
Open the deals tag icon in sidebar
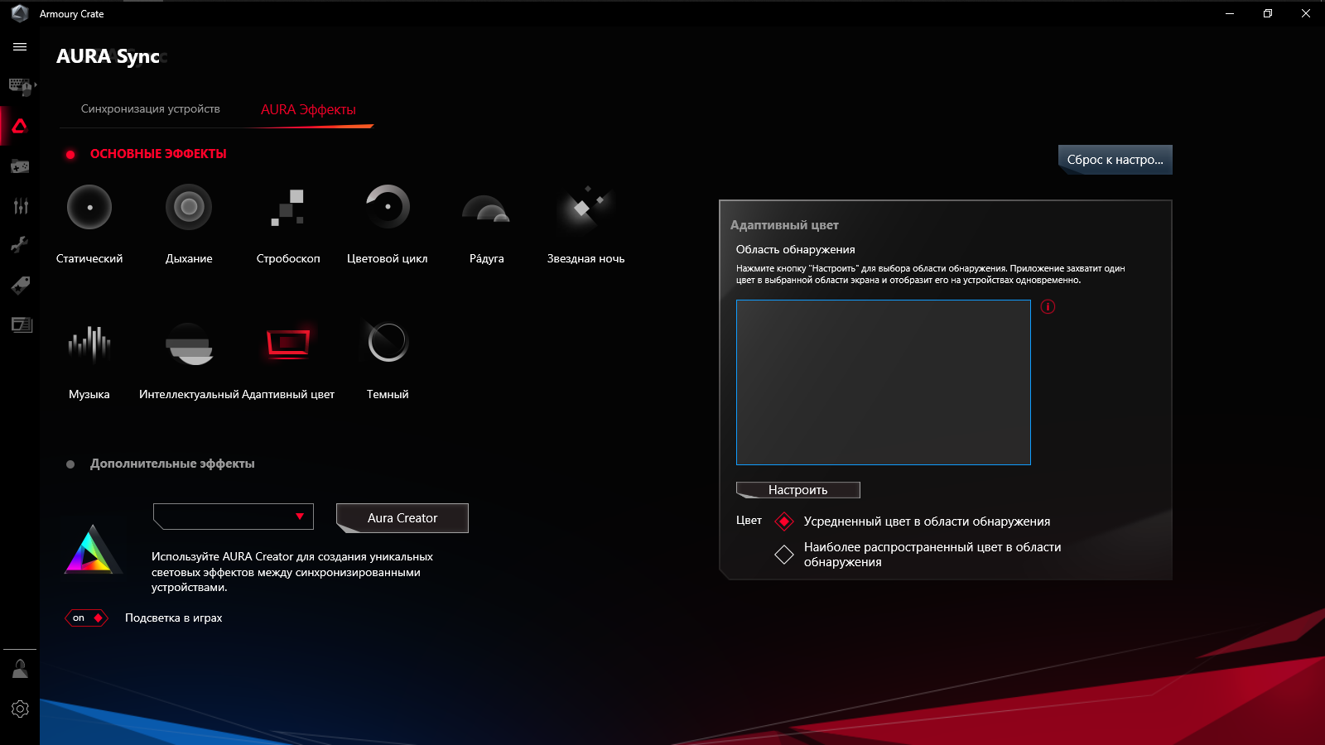coord(20,286)
